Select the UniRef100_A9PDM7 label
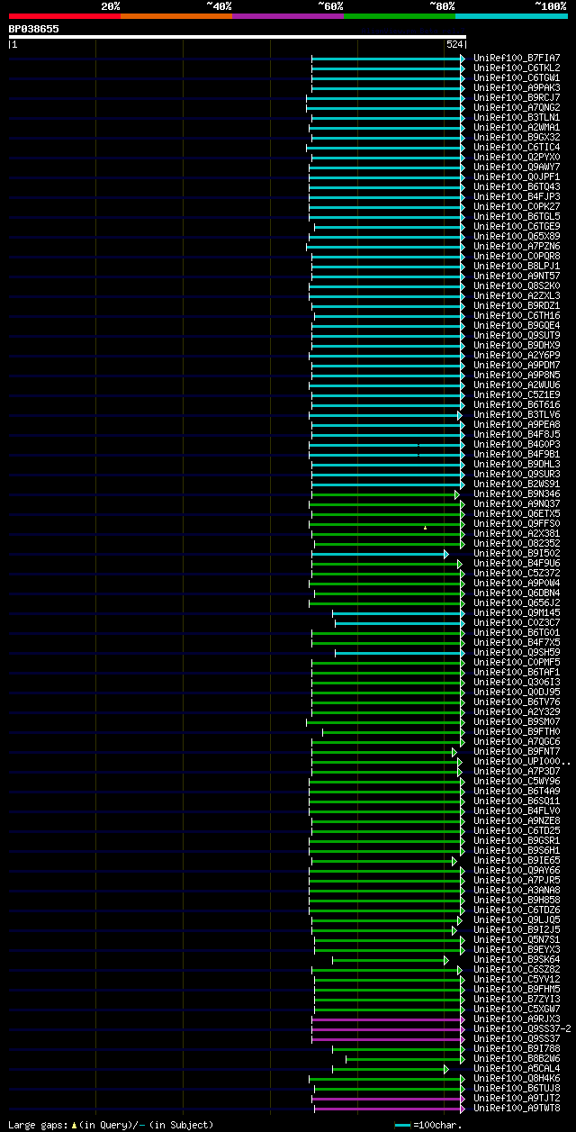Screen dimensions: 576x1132 [517, 365]
